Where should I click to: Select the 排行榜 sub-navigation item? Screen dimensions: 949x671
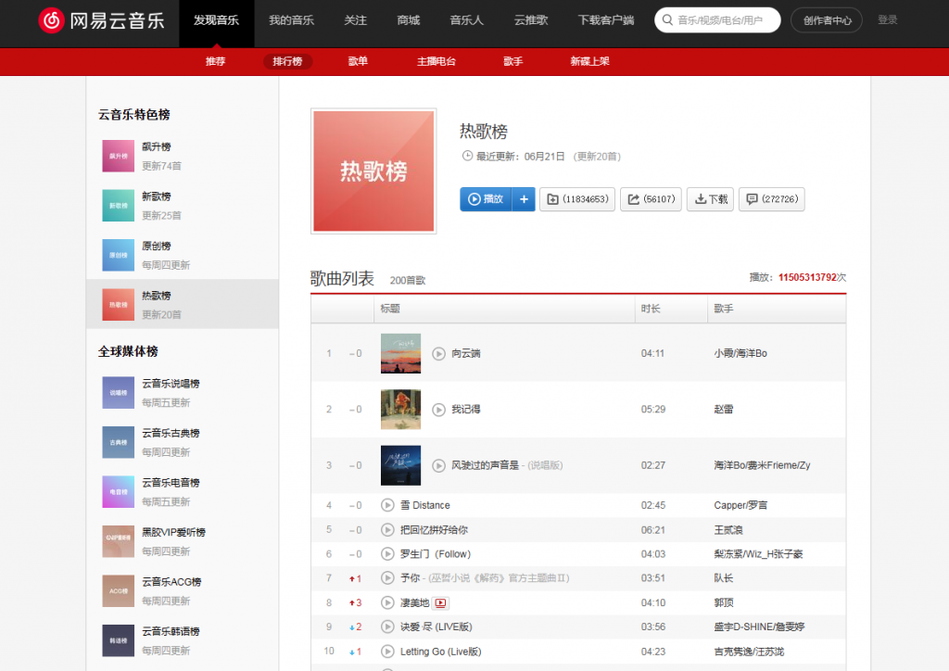click(287, 61)
